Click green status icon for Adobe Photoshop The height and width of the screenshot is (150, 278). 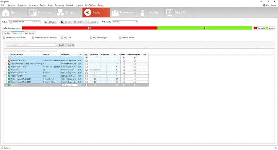click(9, 76)
